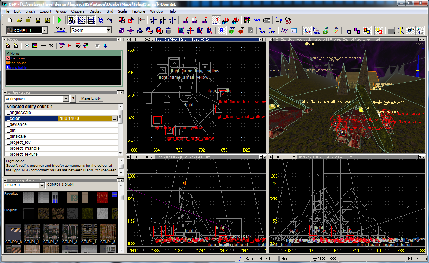This screenshot has height=263, width=429.
Task: Expand the COMP1_1 texture dropdown in toolbar
Action: 44,31
